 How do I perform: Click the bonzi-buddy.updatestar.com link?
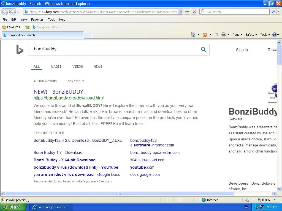[x=155, y=152]
